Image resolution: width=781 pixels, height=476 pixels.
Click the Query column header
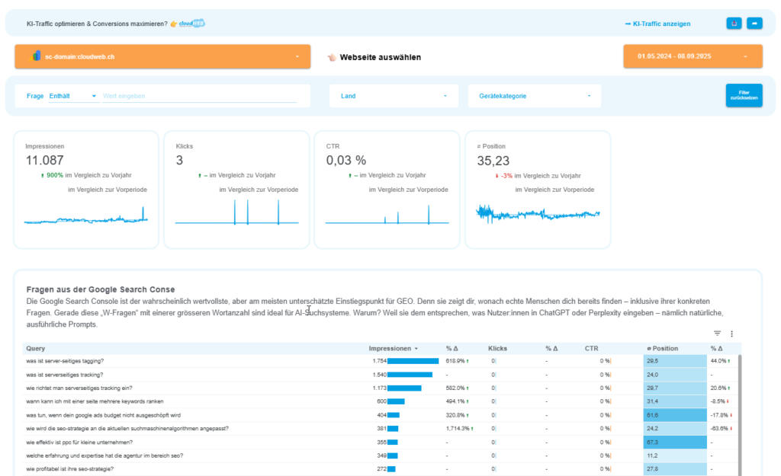(36, 349)
